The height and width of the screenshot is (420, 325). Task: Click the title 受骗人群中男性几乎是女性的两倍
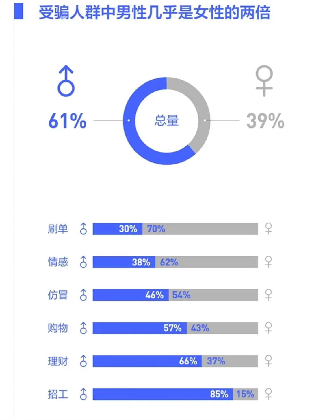point(155,13)
